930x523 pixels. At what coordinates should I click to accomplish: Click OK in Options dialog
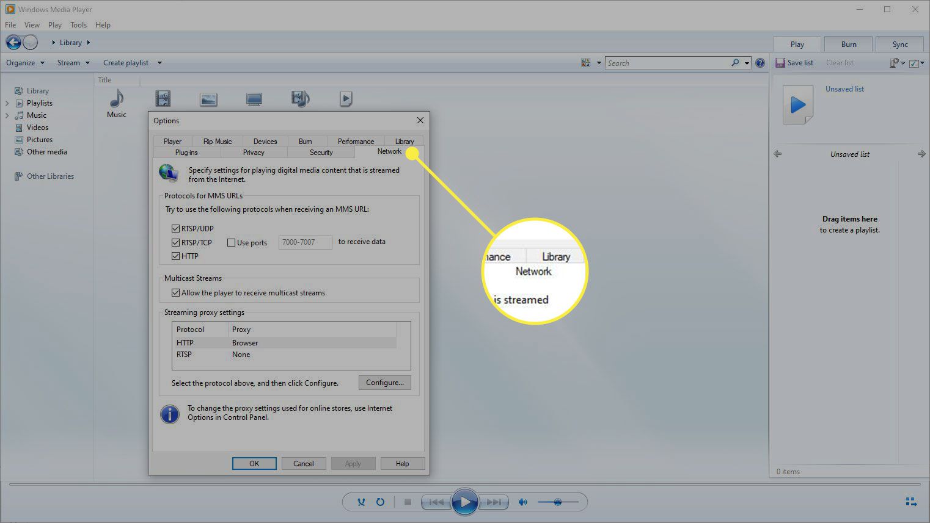pyautogui.click(x=254, y=464)
